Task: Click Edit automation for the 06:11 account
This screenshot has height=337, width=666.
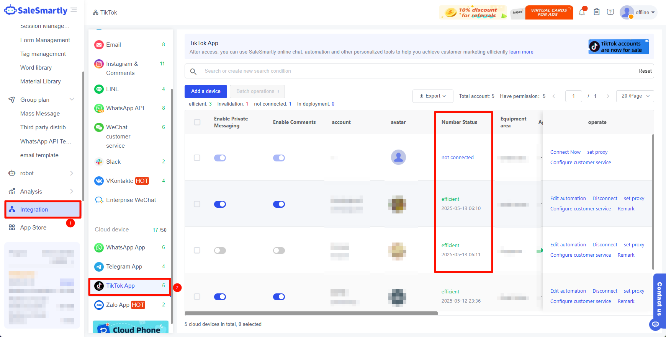Action: pyautogui.click(x=568, y=245)
